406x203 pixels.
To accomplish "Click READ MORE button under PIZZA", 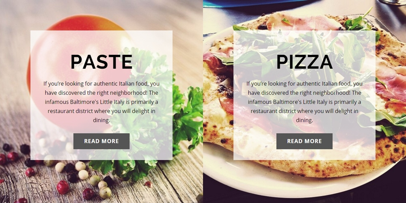I will (x=304, y=141).
